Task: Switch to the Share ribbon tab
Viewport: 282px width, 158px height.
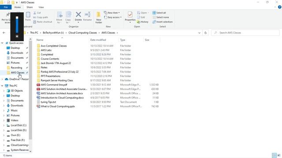Action: coord(30,7)
